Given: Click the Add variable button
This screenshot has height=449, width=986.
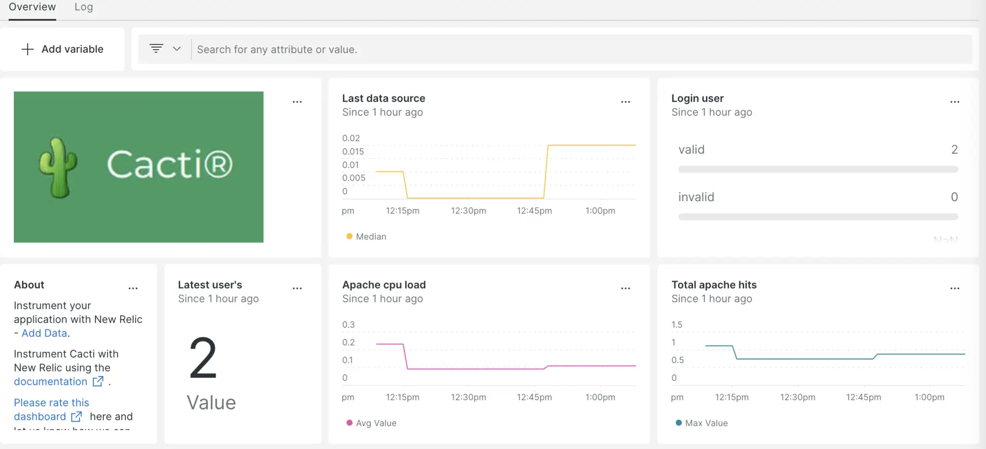Looking at the screenshot, I should 63,49.
